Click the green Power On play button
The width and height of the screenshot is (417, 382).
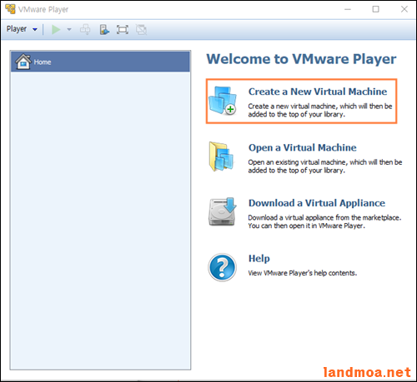[x=56, y=29]
